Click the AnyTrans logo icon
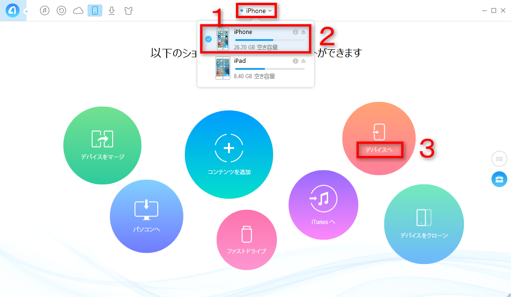Image resolution: width=511 pixels, height=297 pixels. [13, 11]
